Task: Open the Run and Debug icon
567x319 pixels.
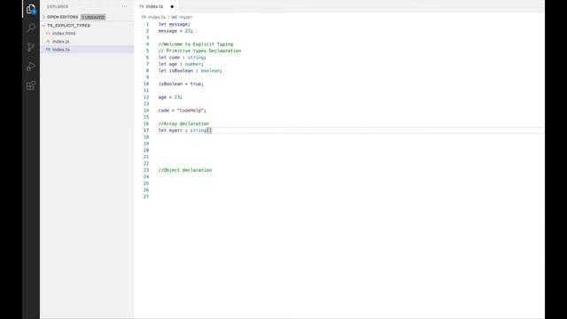Action: pyautogui.click(x=31, y=66)
